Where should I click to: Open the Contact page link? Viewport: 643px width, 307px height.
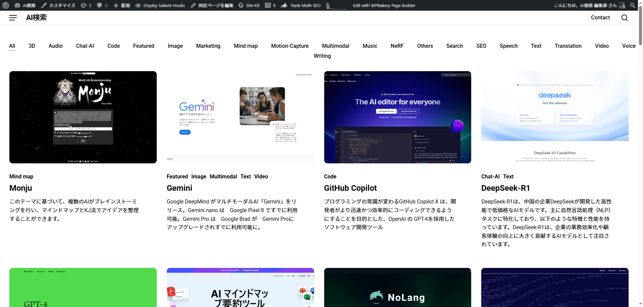tap(600, 17)
